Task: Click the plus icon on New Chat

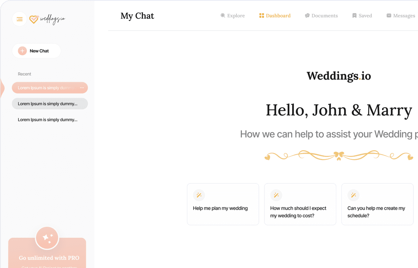Action: point(22,51)
